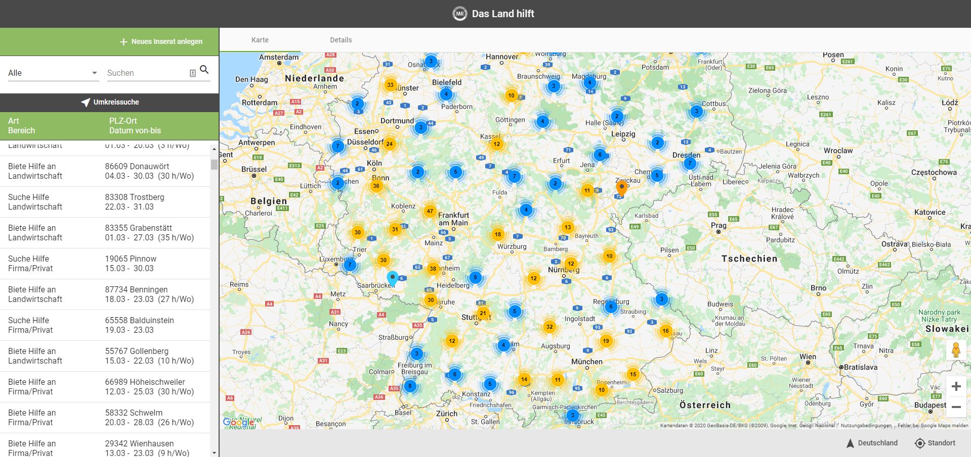Open the blue cluster marker 9 near Heidelberg
Image resolution: width=971 pixels, height=457 pixels.
click(x=475, y=277)
